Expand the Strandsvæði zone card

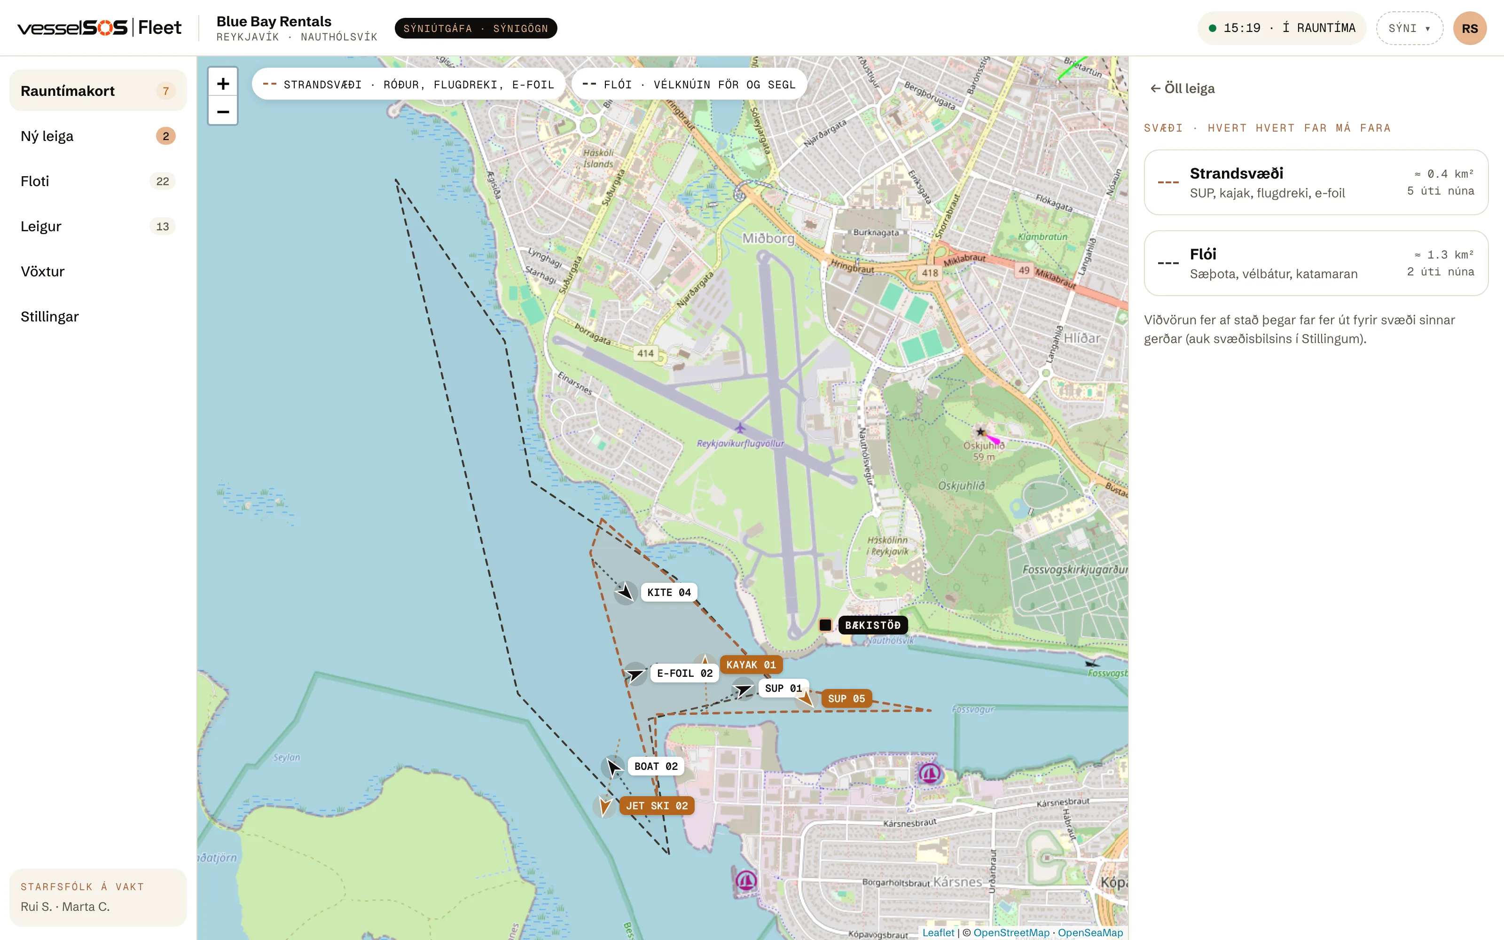pyautogui.click(x=1316, y=182)
